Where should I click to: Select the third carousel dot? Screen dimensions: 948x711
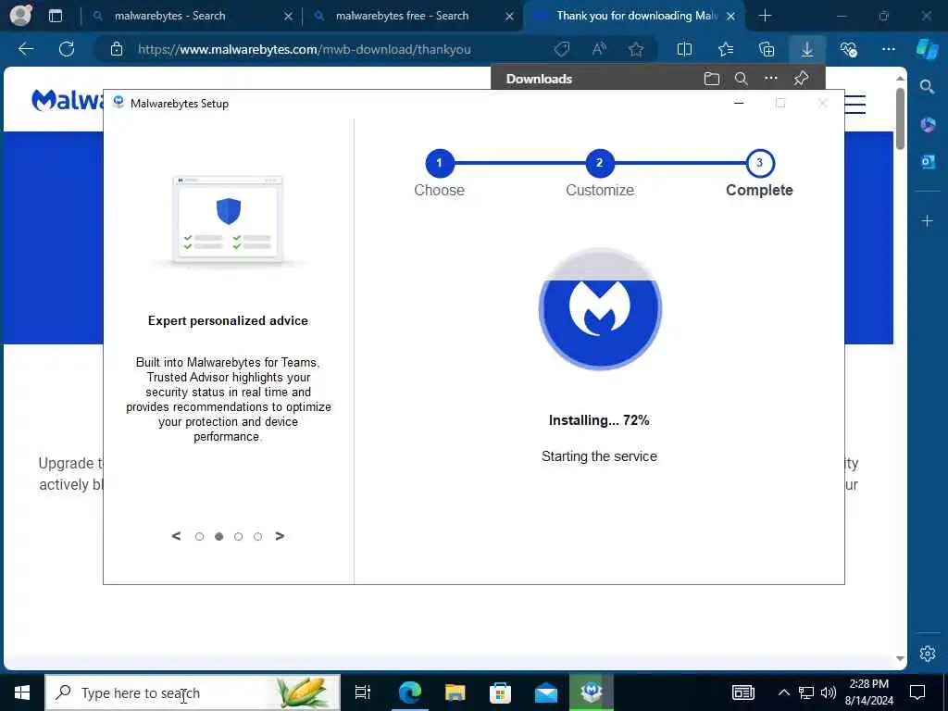[238, 536]
